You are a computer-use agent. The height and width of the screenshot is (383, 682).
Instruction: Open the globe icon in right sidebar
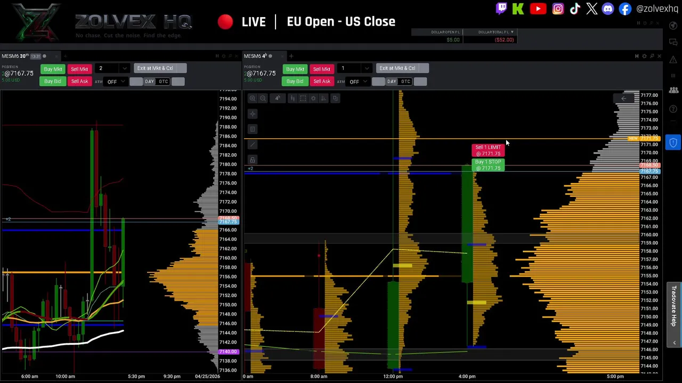click(673, 26)
